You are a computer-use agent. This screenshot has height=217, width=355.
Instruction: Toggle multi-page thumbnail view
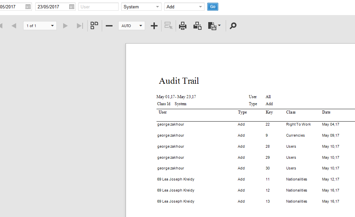[94, 25]
